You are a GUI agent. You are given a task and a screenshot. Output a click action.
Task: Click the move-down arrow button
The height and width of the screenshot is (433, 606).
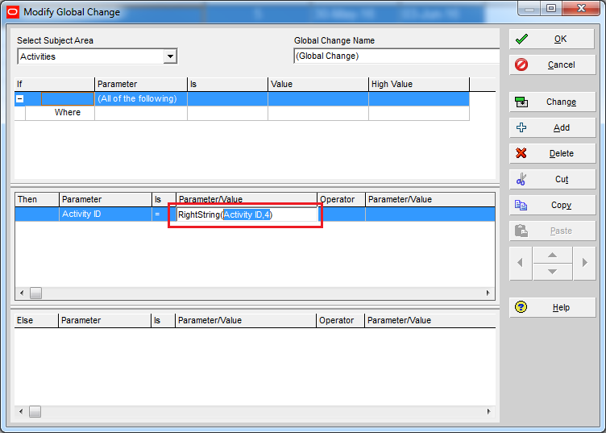point(552,271)
